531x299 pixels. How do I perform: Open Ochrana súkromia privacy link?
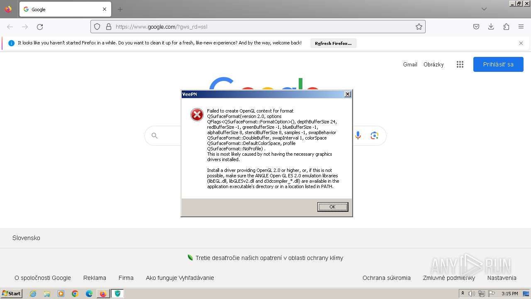tap(387, 278)
